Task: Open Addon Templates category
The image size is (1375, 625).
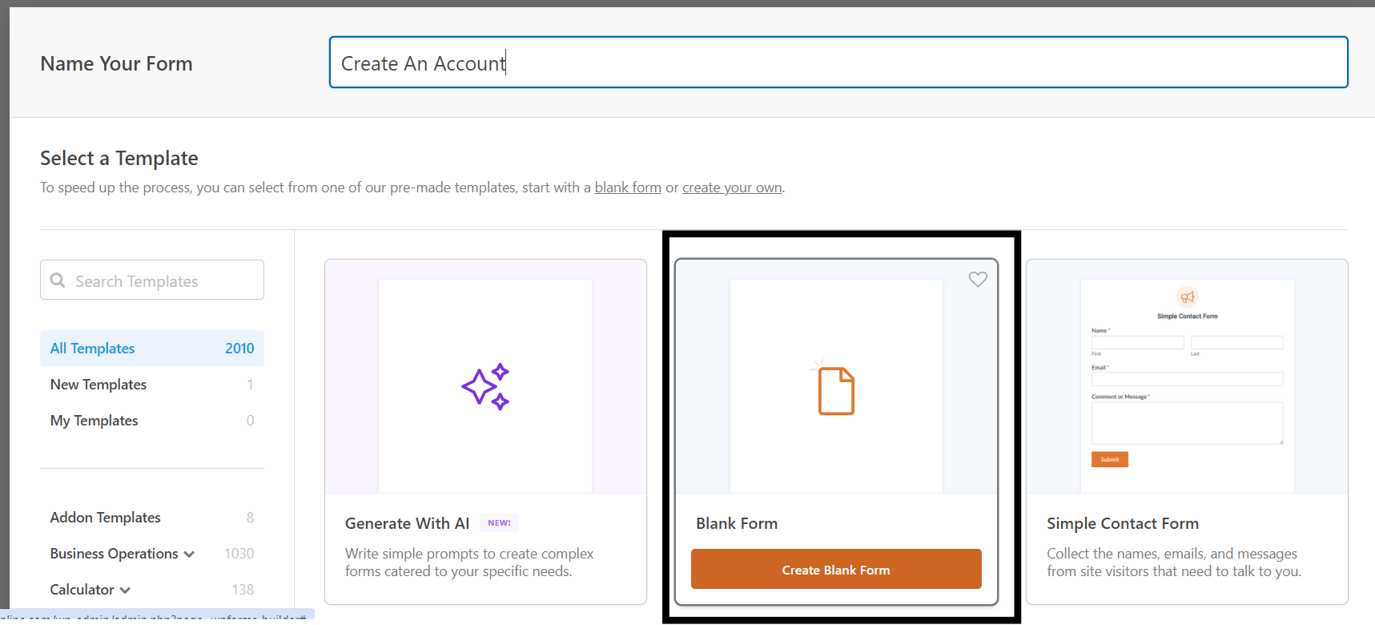Action: [x=152, y=518]
